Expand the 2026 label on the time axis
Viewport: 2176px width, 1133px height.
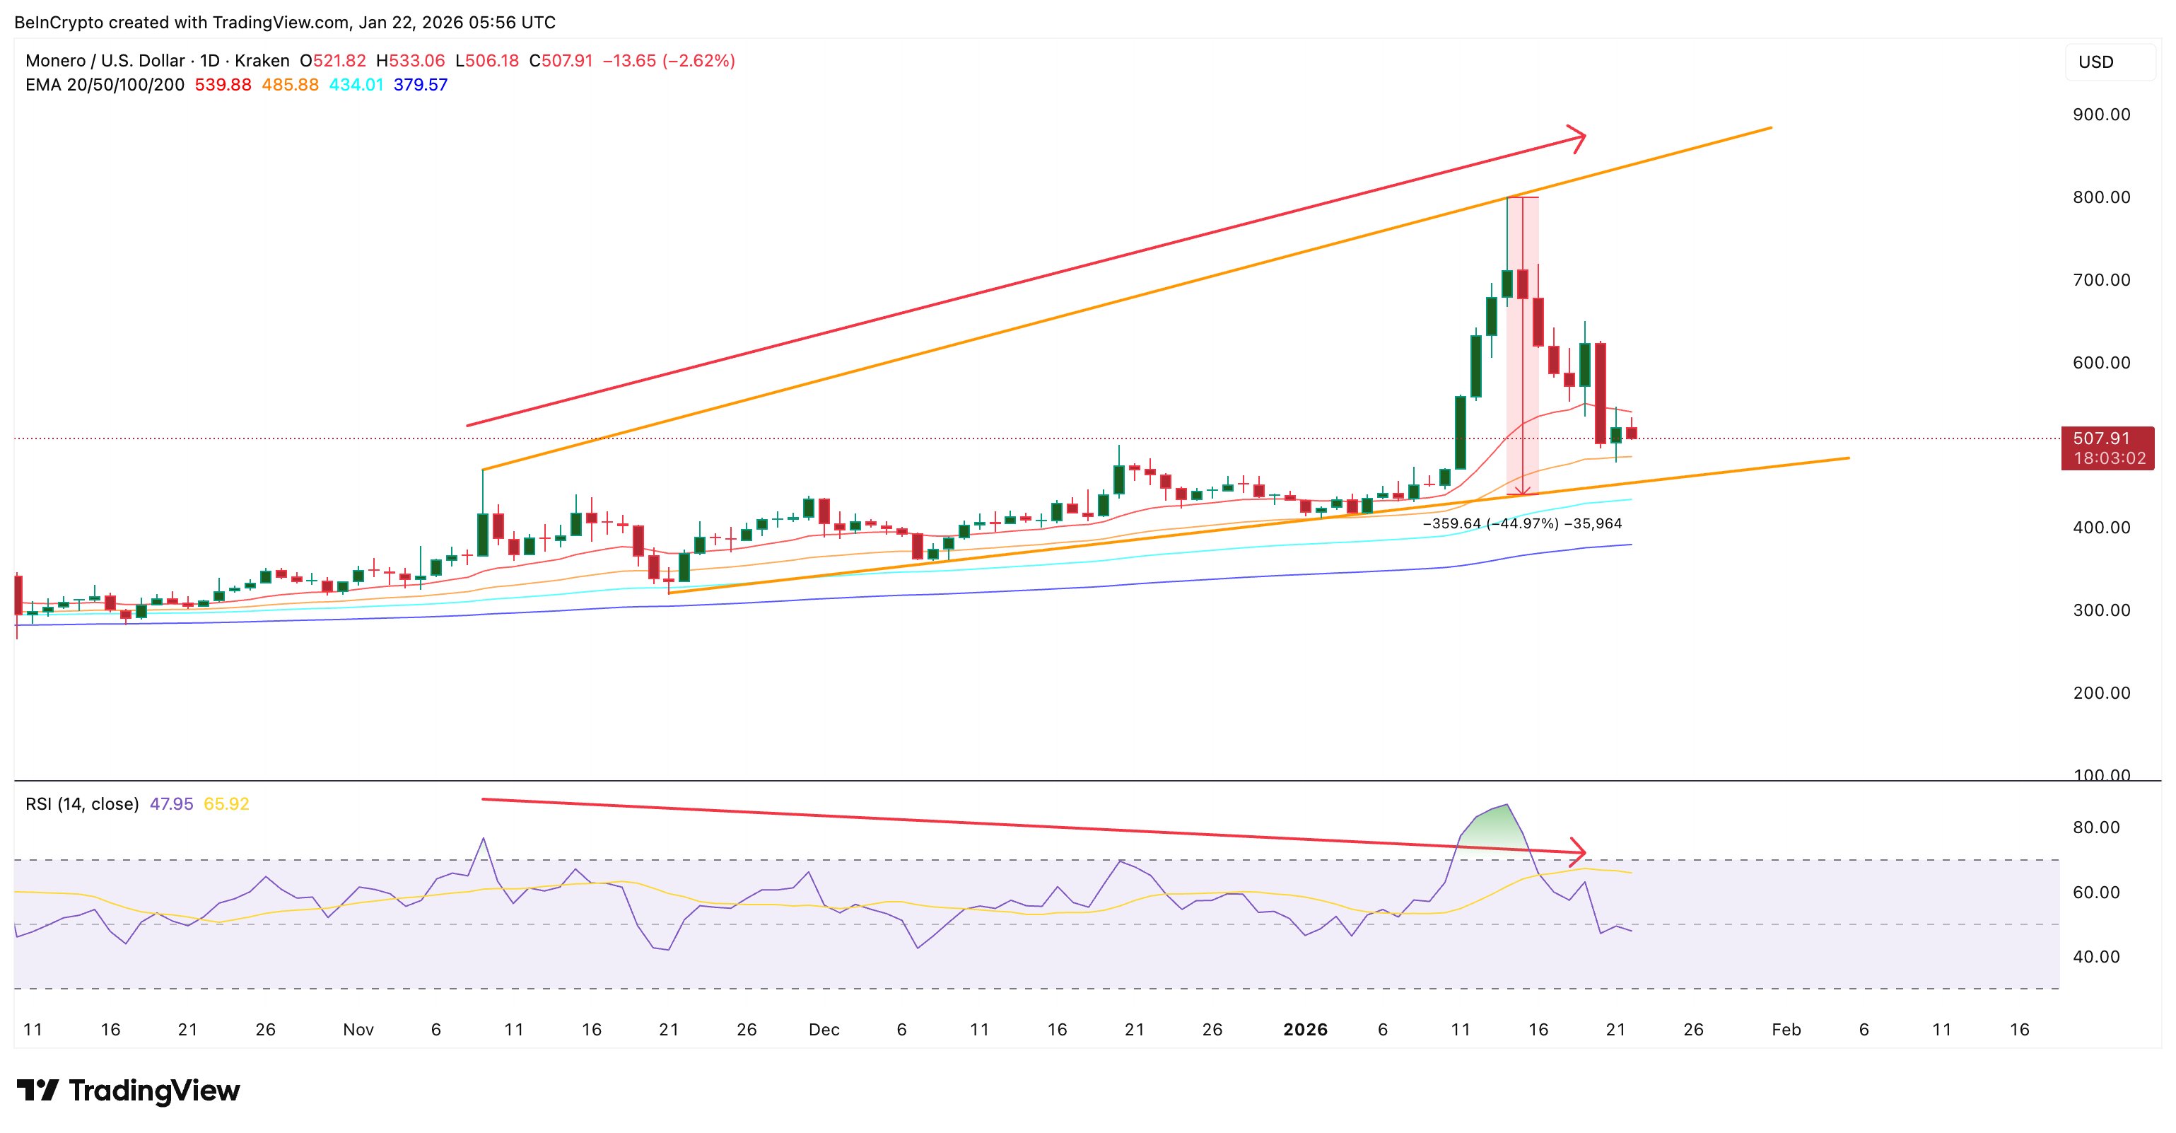coord(1305,1030)
